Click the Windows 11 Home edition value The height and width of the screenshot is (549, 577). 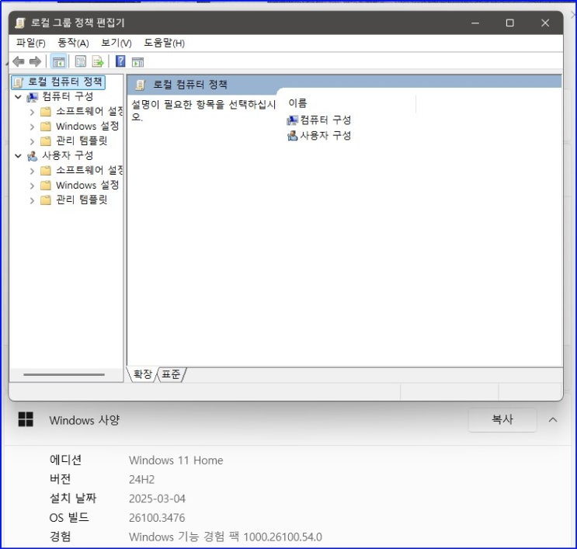176,460
